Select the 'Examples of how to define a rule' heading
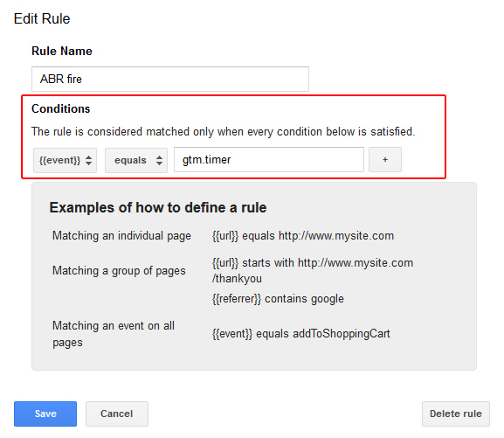Image resolution: width=504 pixels, height=438 pixels. point(158,207)
